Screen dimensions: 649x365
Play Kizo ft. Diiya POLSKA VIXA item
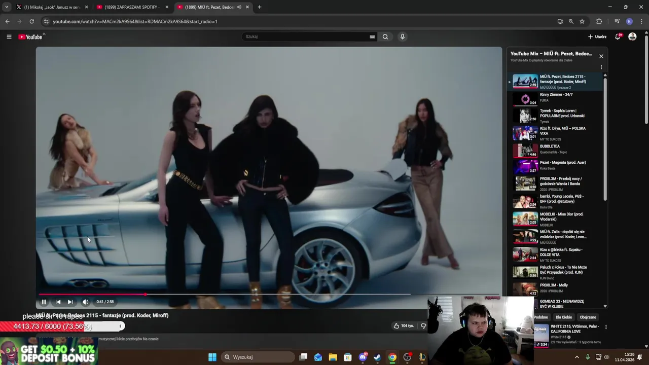click(556, 133)
